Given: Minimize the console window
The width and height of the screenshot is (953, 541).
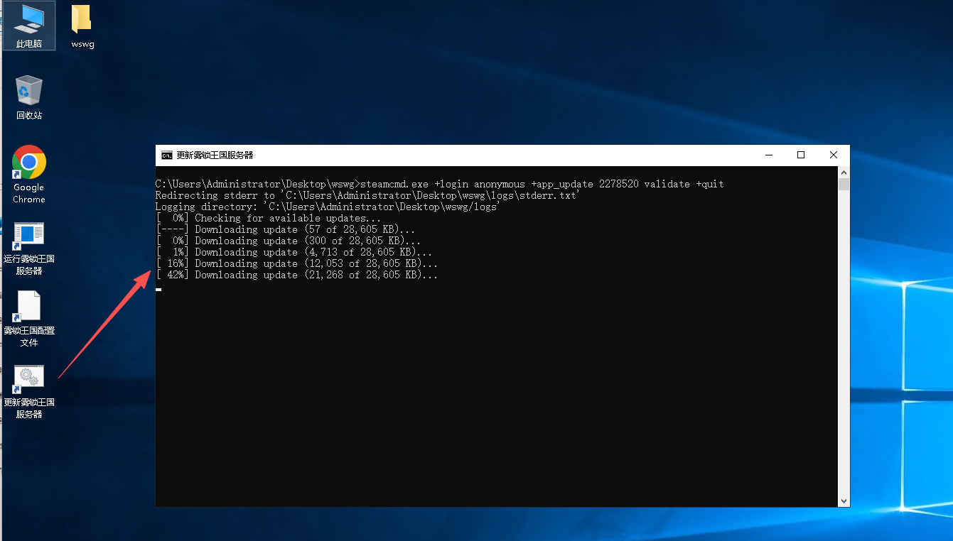Looking at the screenshot, I should coord(768,155).
